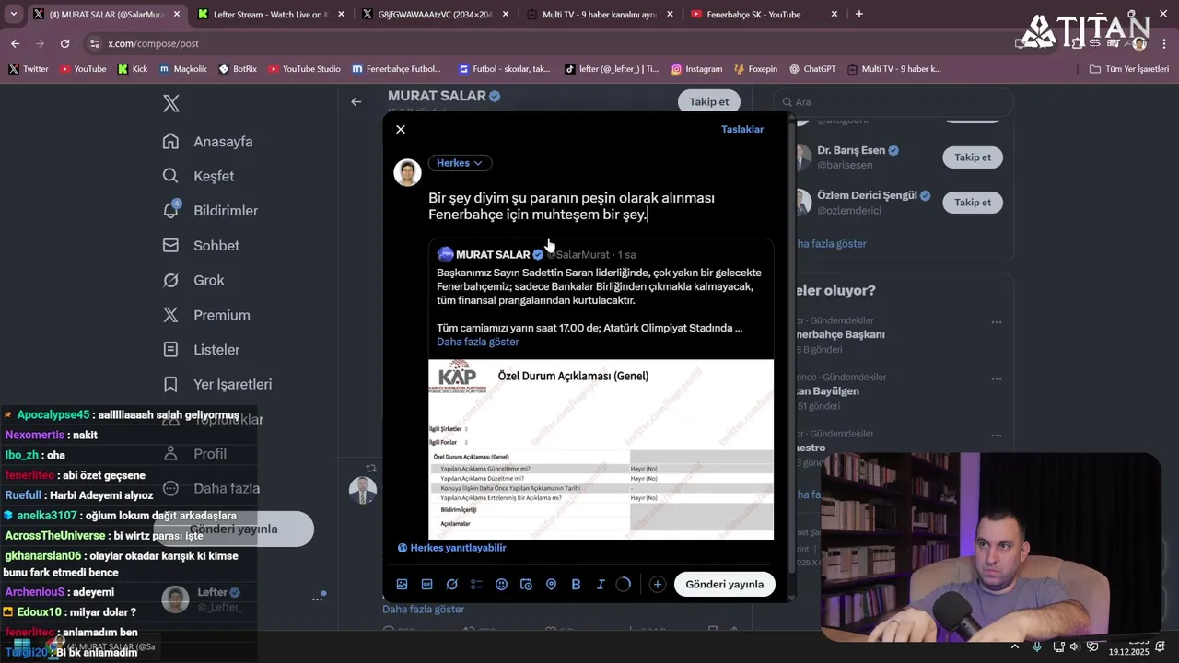The width and height of the screenshot is (1179, 663).
Task: Change Herkes yanıtlayabilir reply setting
Action: [x=452, y=548]
